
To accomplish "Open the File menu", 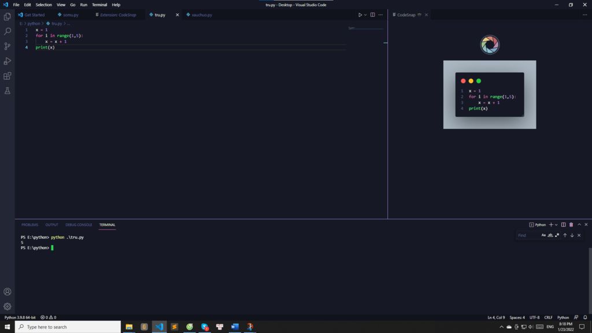I will (16, 5).
